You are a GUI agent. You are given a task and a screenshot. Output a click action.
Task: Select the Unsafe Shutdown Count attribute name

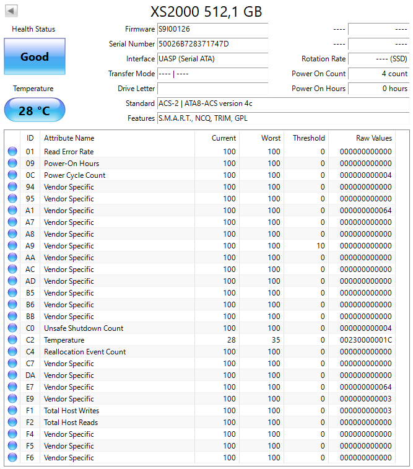pos(84,328)
